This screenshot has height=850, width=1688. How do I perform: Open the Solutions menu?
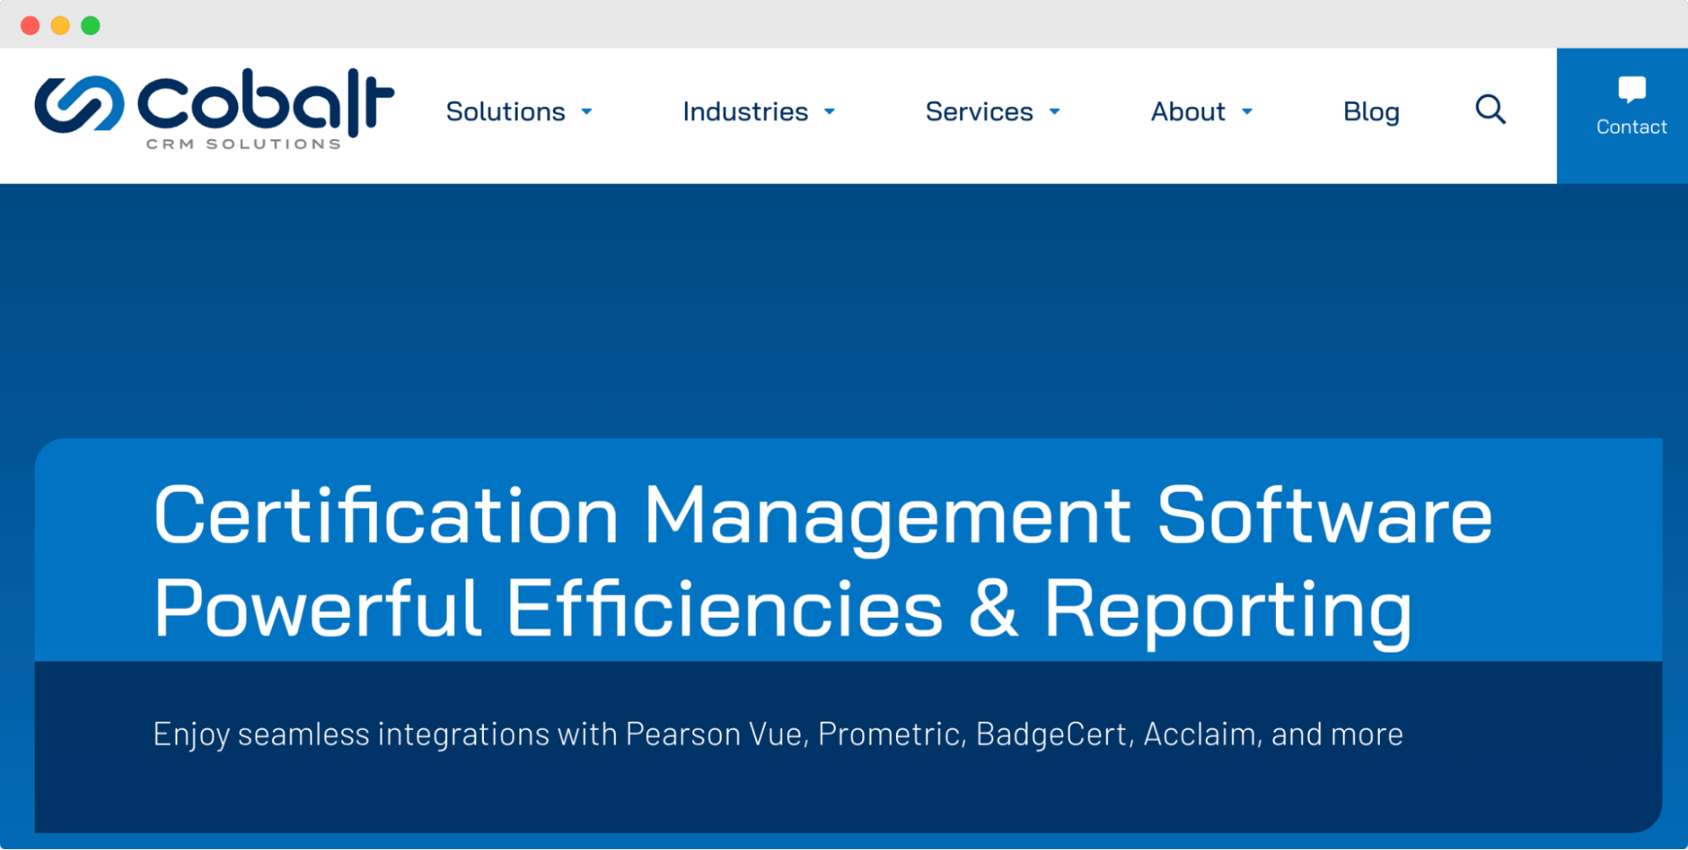505,111
